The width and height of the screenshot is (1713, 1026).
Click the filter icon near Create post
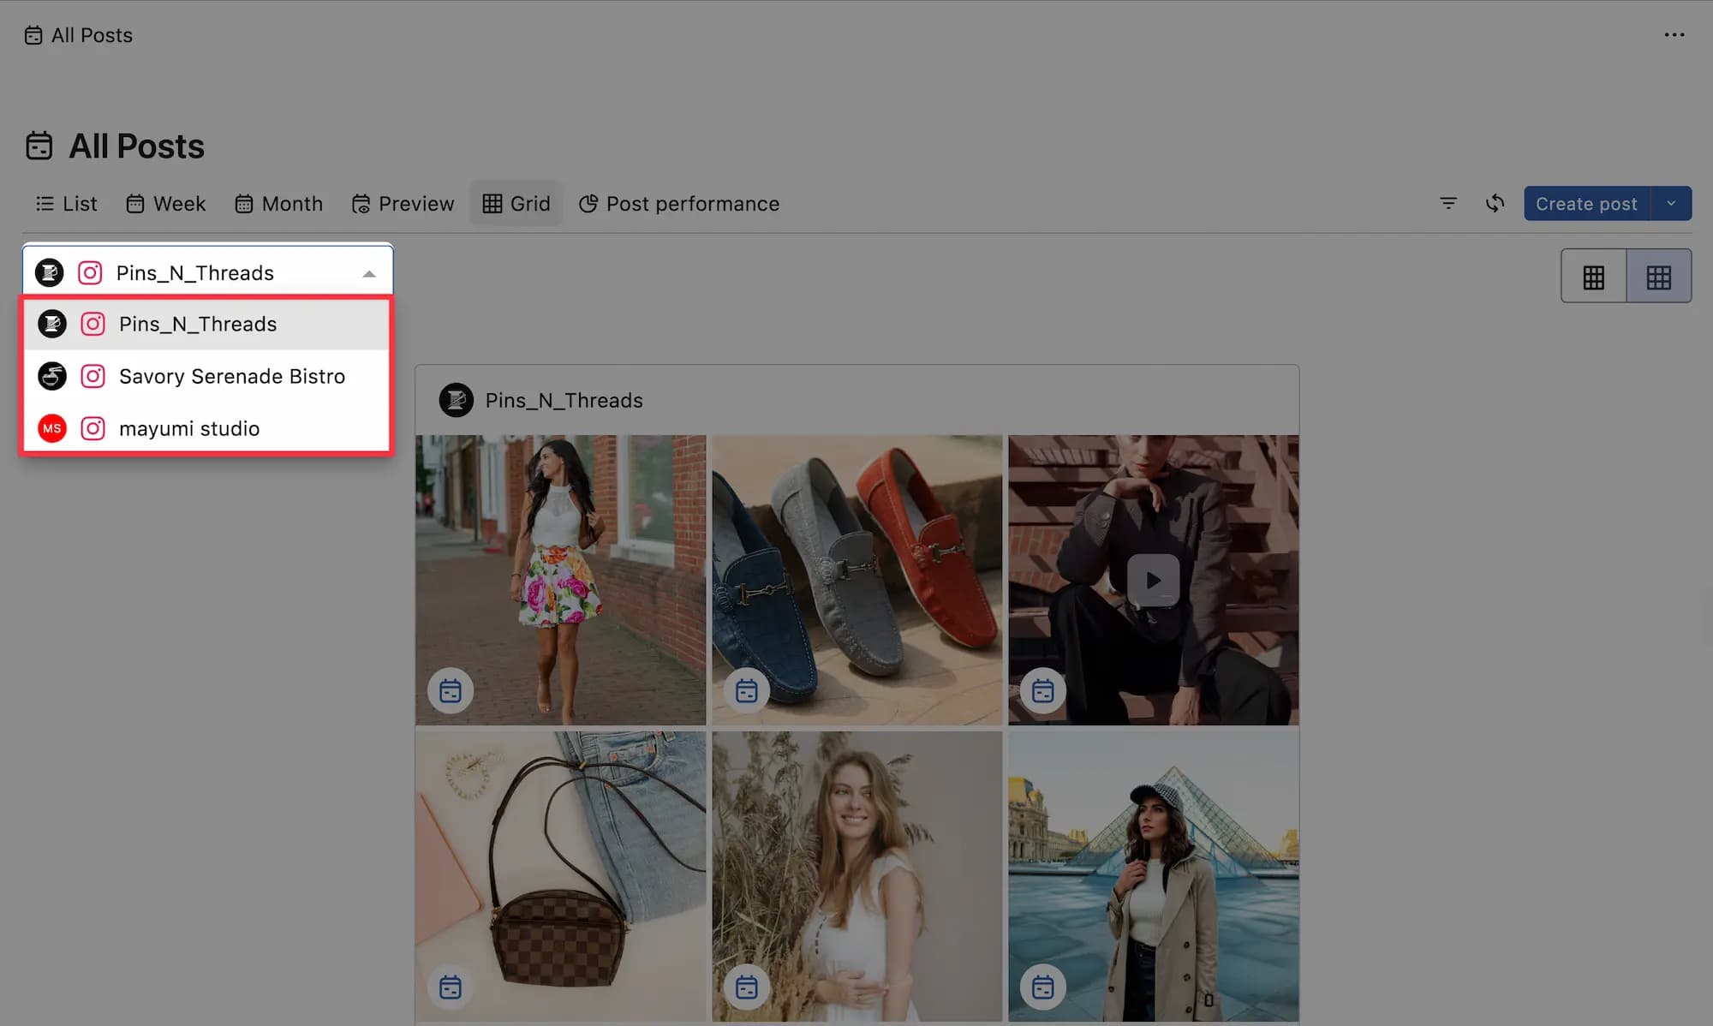pyautogui.click(x=1448, y=204)
